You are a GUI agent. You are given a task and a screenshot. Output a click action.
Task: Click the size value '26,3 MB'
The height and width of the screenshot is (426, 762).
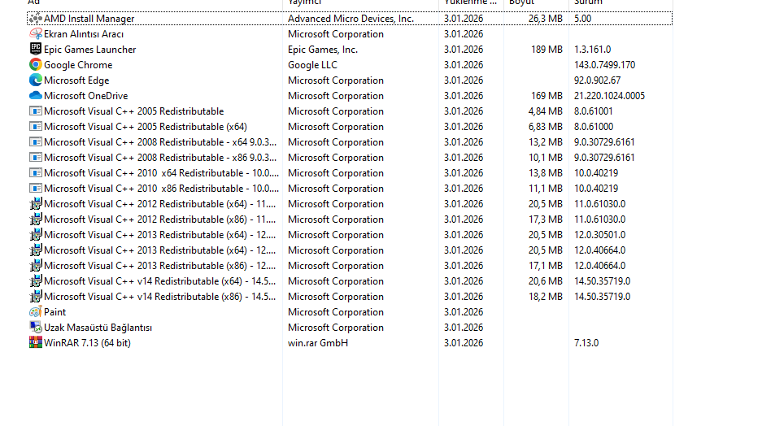coord(545,19)
